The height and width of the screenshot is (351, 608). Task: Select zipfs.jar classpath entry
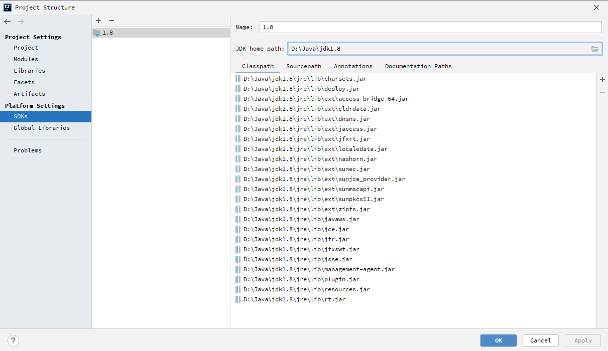tap(413, 209)
